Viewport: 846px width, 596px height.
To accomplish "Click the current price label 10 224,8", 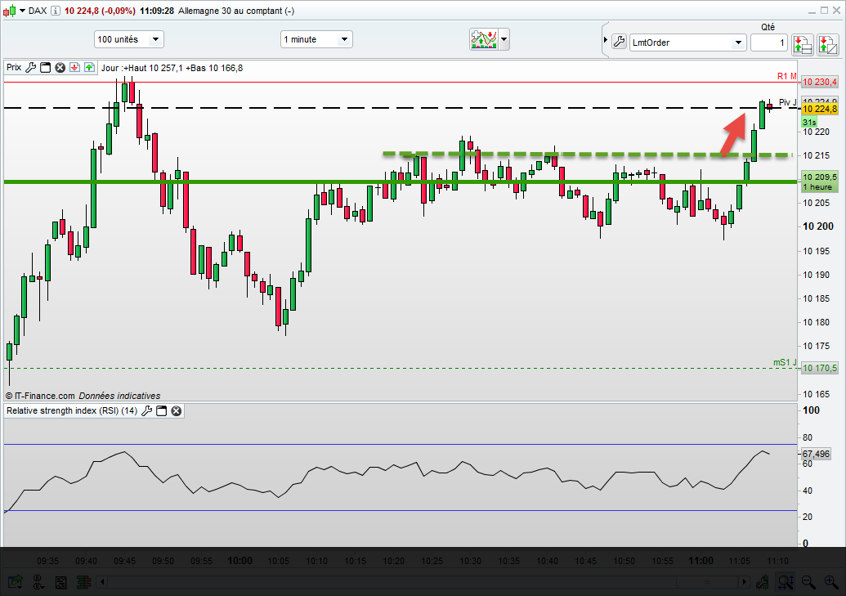I will pyautogui.click(x=819, y=109).
